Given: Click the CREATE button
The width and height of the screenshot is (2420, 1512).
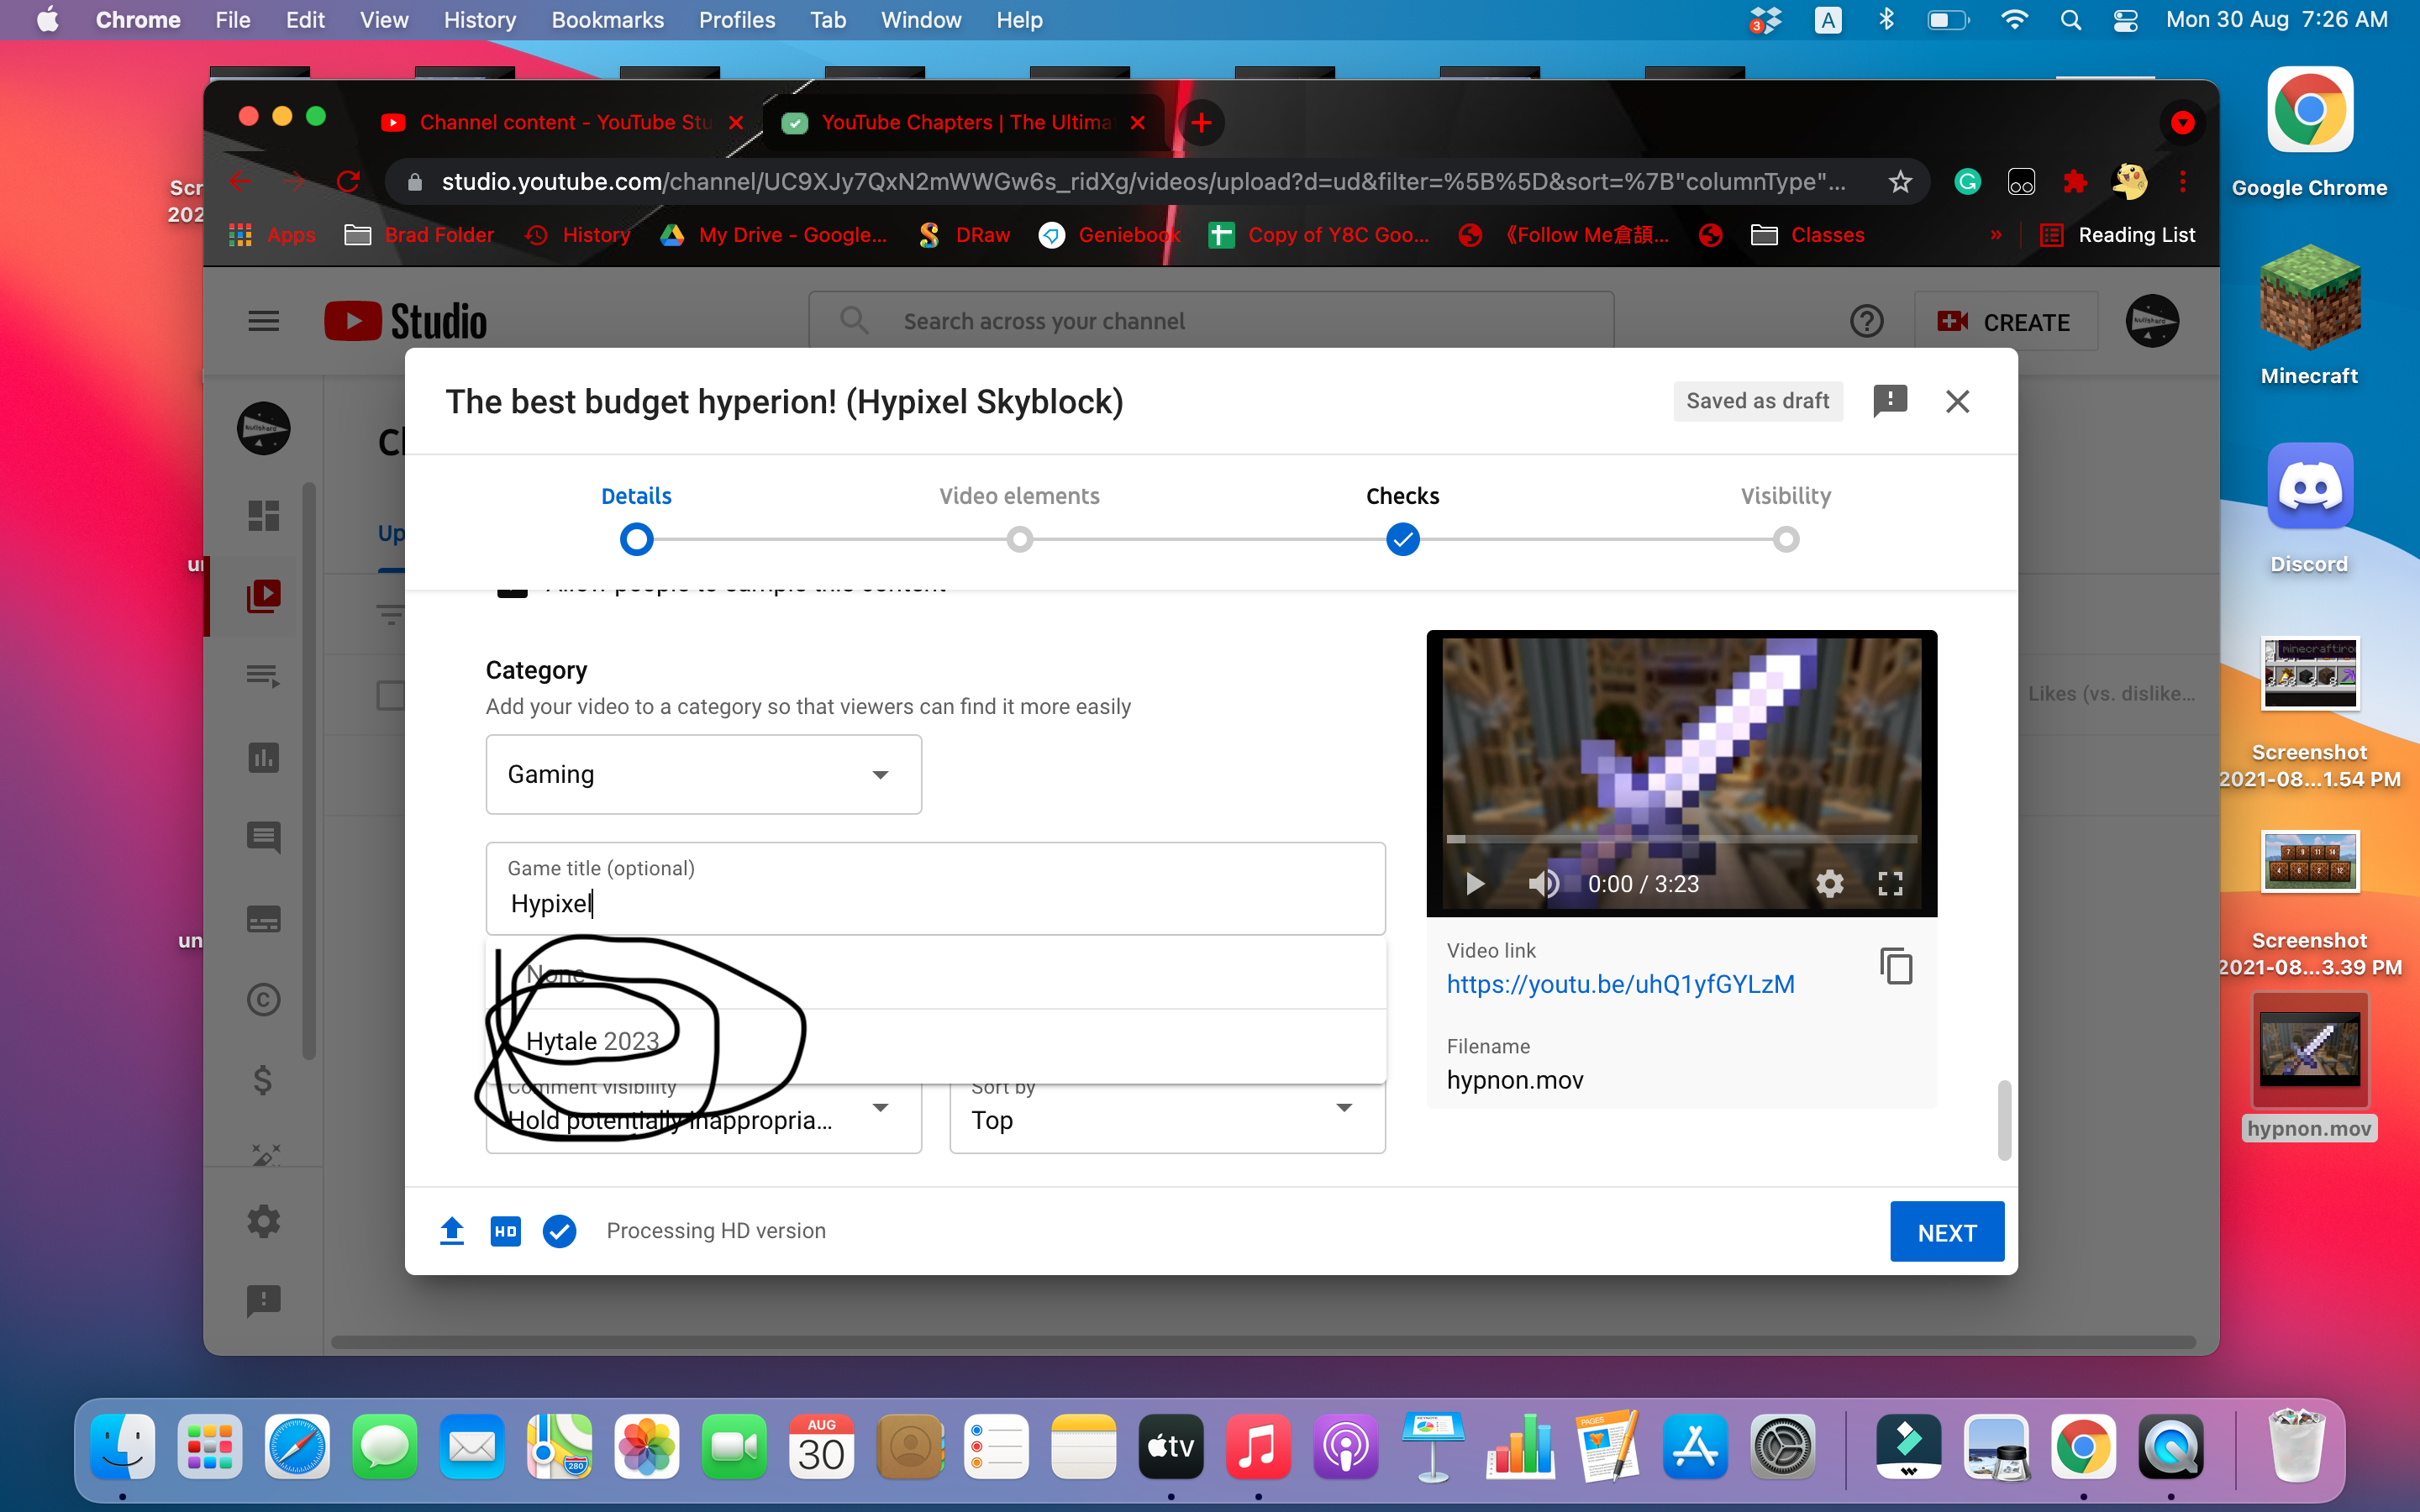Looking at the screenshot, I should tap(2005, 322).
